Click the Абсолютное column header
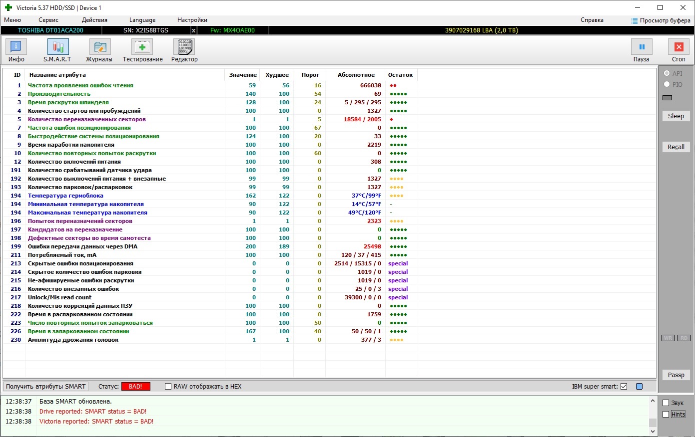The image size is (695, 437). tap(356, 75)
